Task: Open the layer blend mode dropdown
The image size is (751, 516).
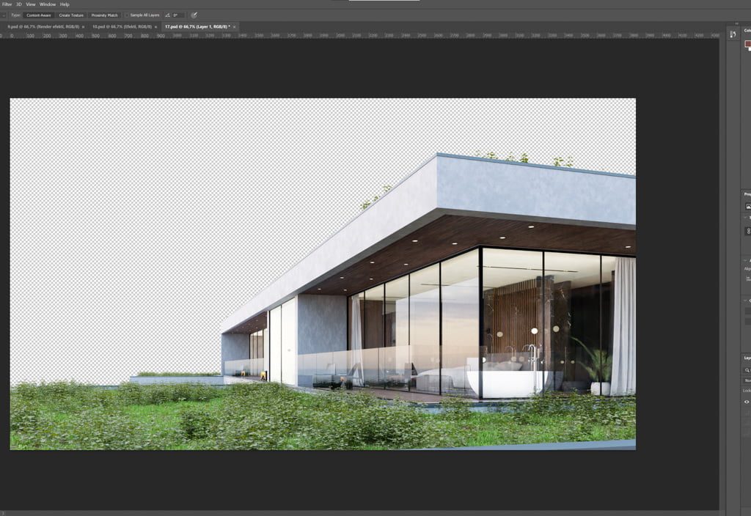Action: (x=747, y=380)
